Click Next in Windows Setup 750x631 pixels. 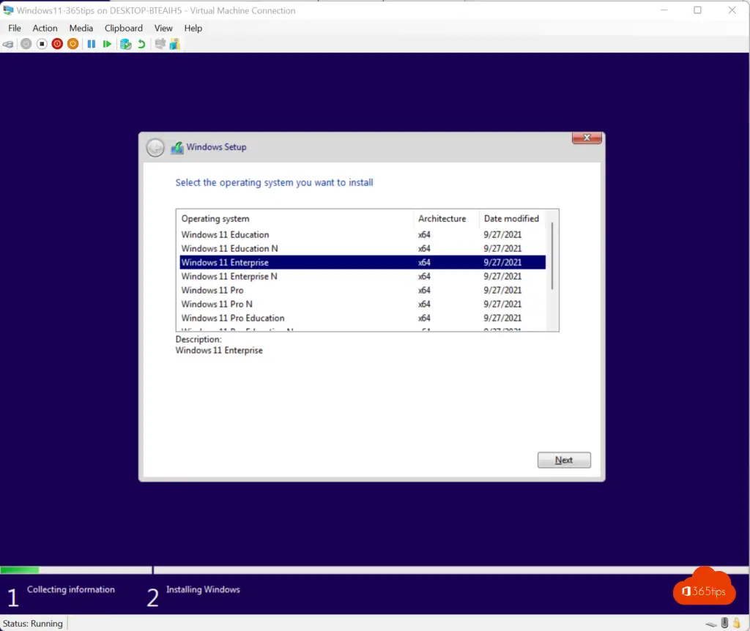point(564,460)
